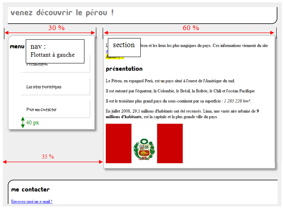Click the red 30 % width label
The image size is (283, 208).
point(56,28)
